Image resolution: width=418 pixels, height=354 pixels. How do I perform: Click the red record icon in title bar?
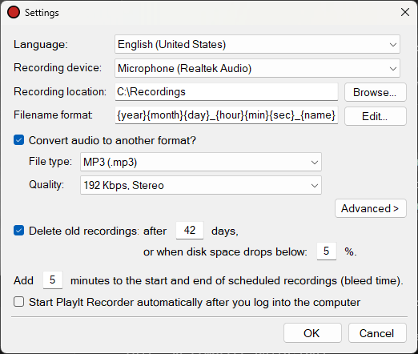(x=14, y=12)
